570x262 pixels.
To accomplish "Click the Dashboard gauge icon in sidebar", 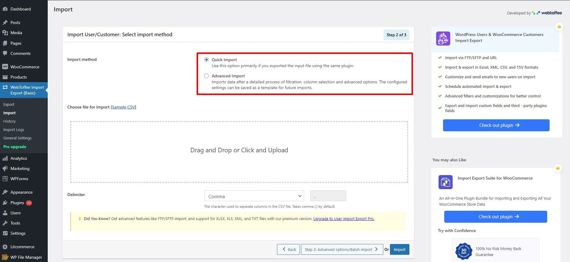I will 5,9.
